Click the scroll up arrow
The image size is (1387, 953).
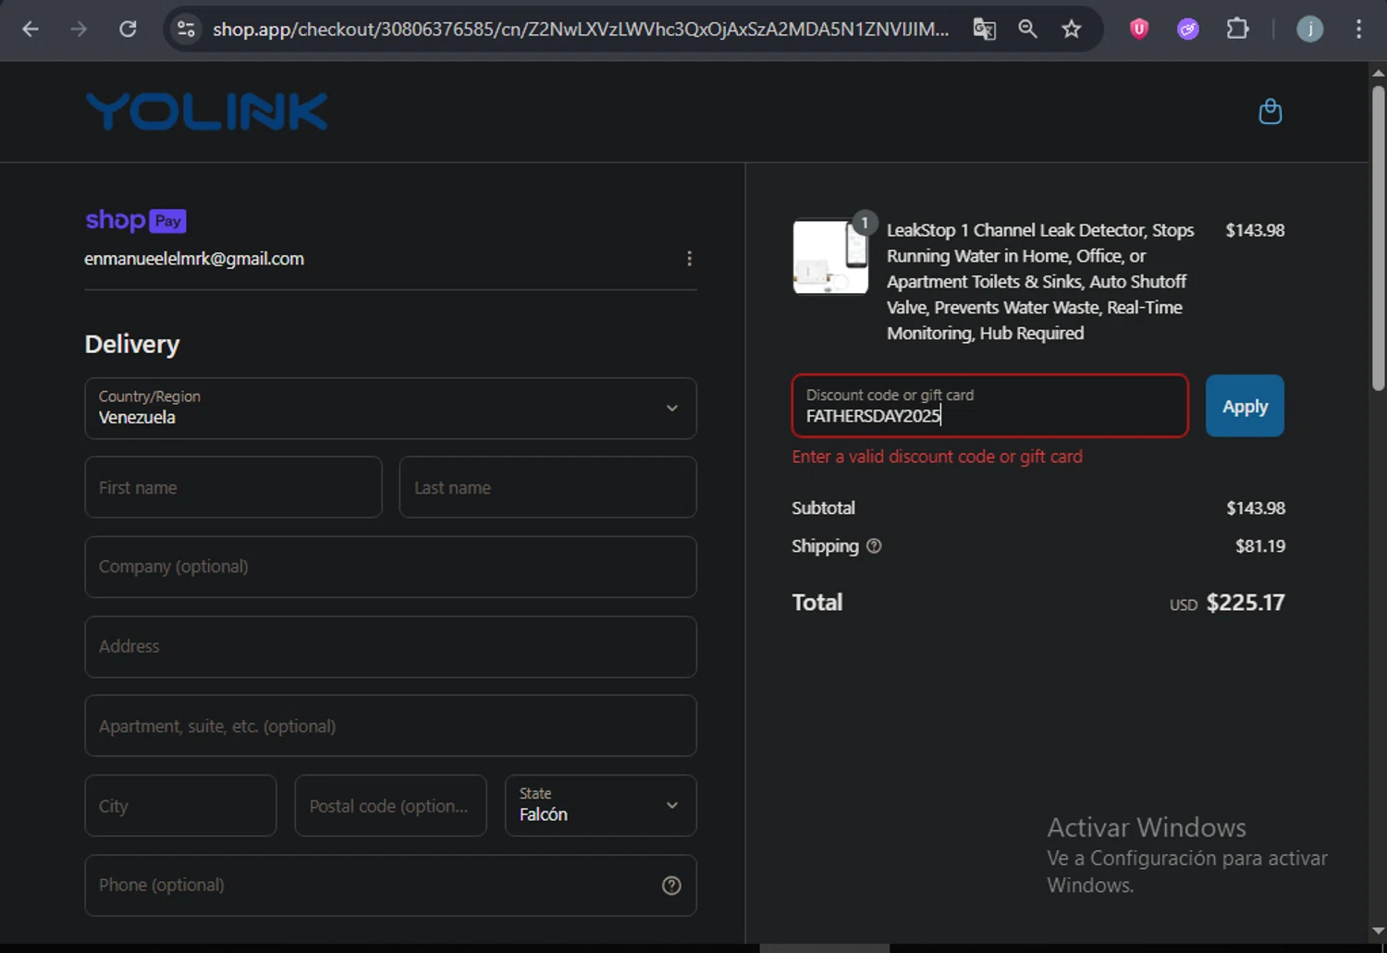point(1378,72)
